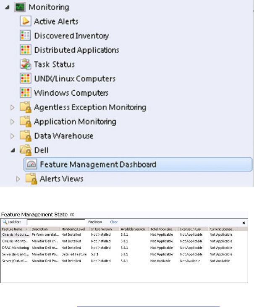This screenshot has width=254, height=307.
Task: Click 'Monitor Dell re...' description cell
Action: (45, 248)
